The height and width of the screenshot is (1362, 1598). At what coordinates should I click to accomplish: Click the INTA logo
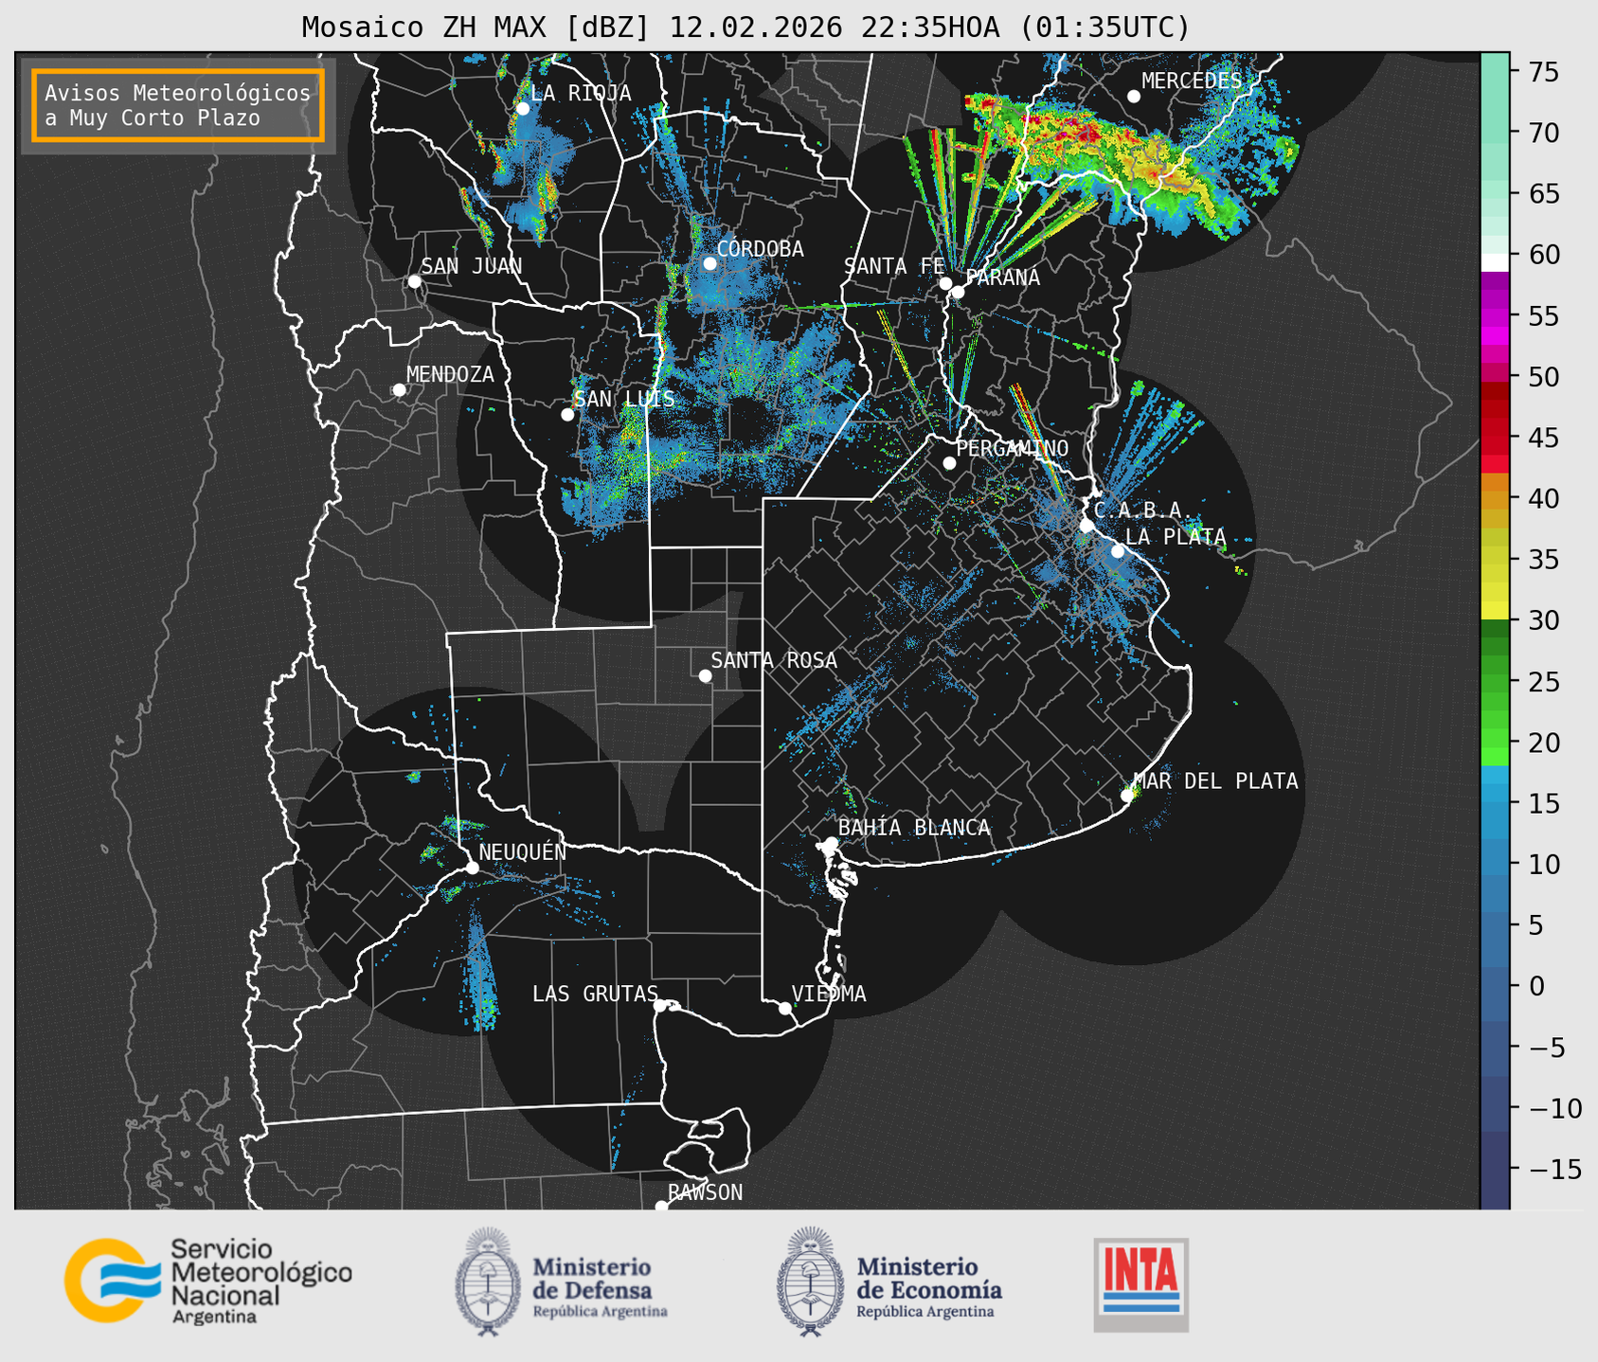[x=1141, y=1285]
